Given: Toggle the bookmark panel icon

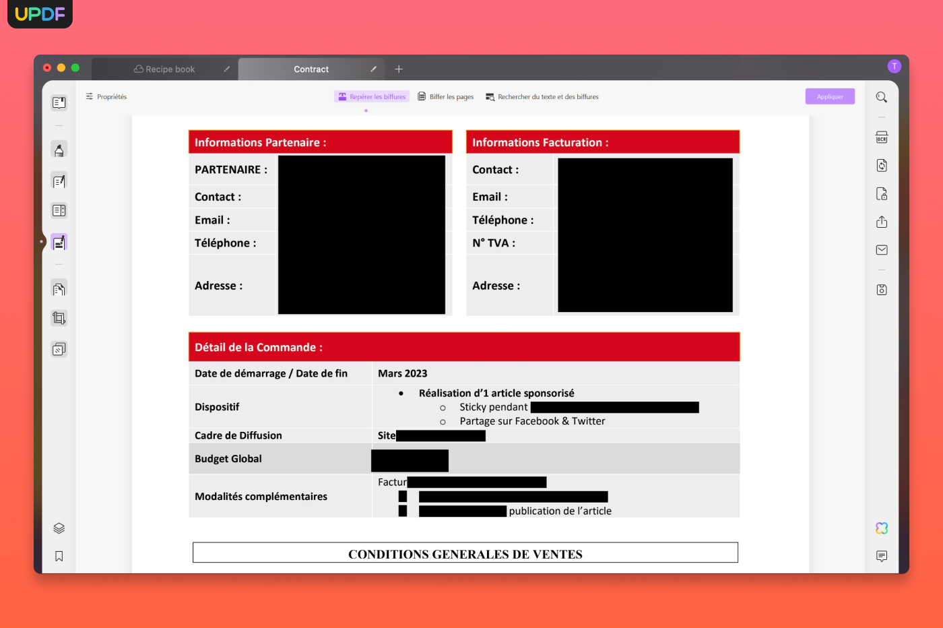Looking at the screenshot, I should coord(59,557).
